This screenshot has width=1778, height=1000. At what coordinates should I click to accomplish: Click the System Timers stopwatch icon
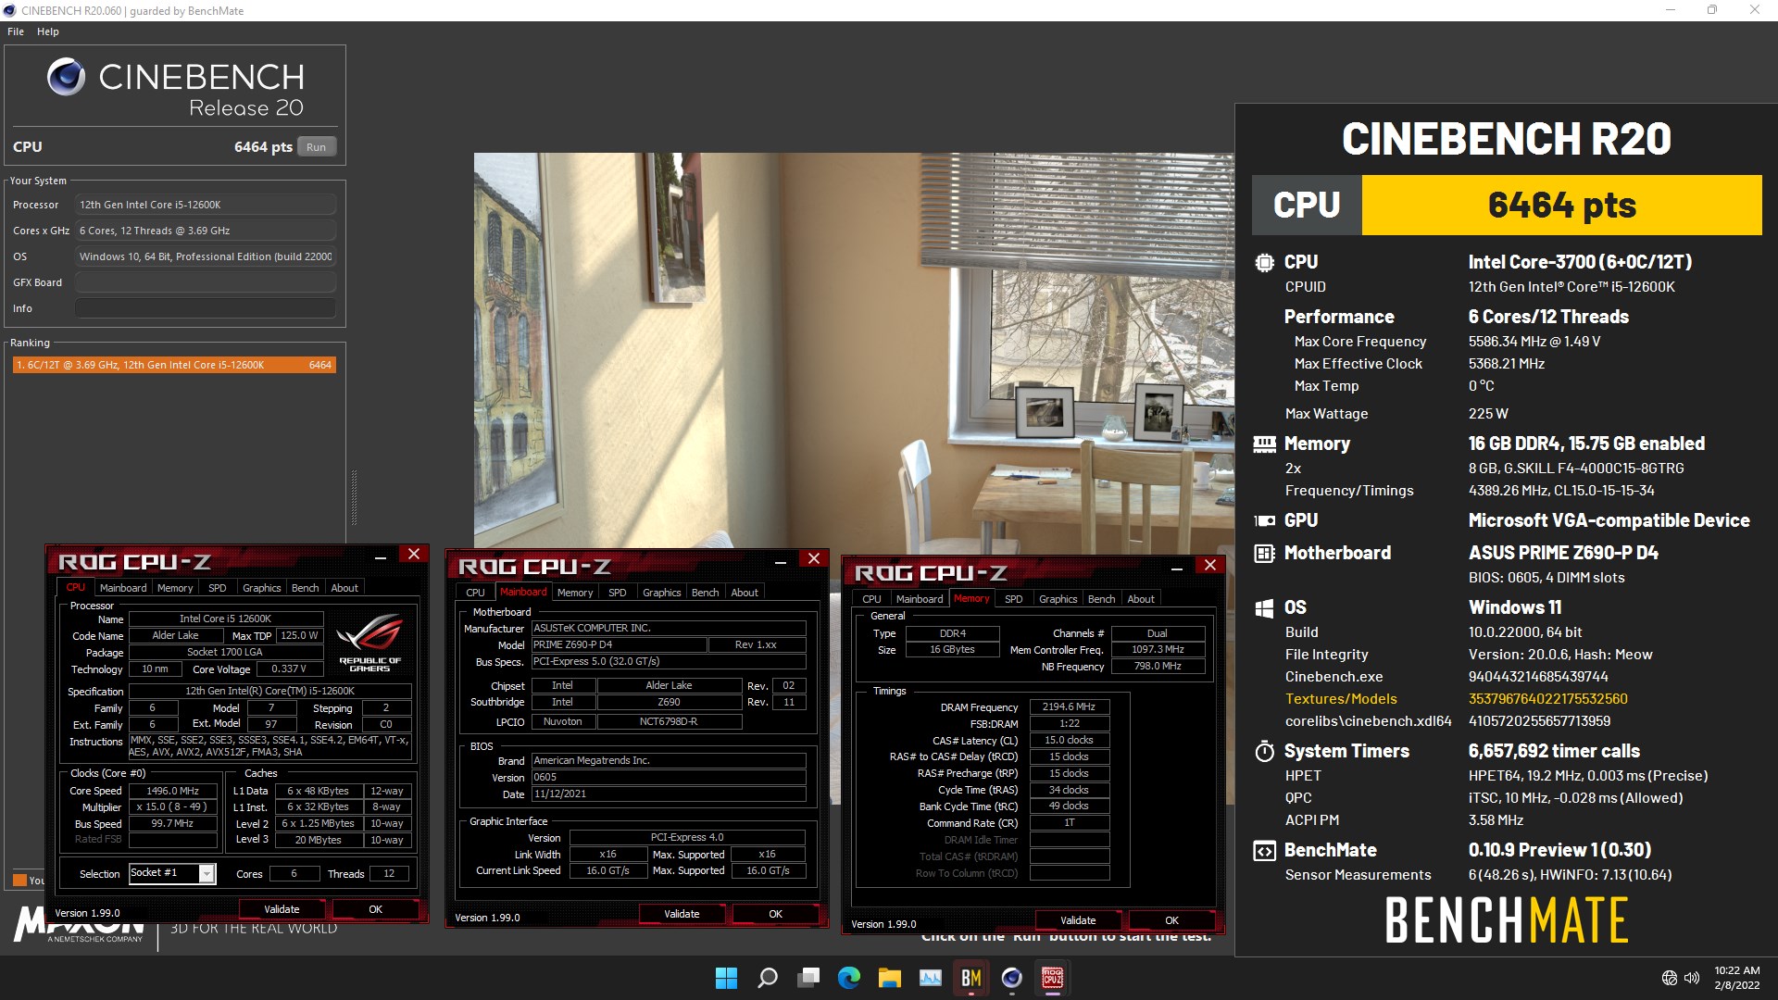(x=1264, y=751)
